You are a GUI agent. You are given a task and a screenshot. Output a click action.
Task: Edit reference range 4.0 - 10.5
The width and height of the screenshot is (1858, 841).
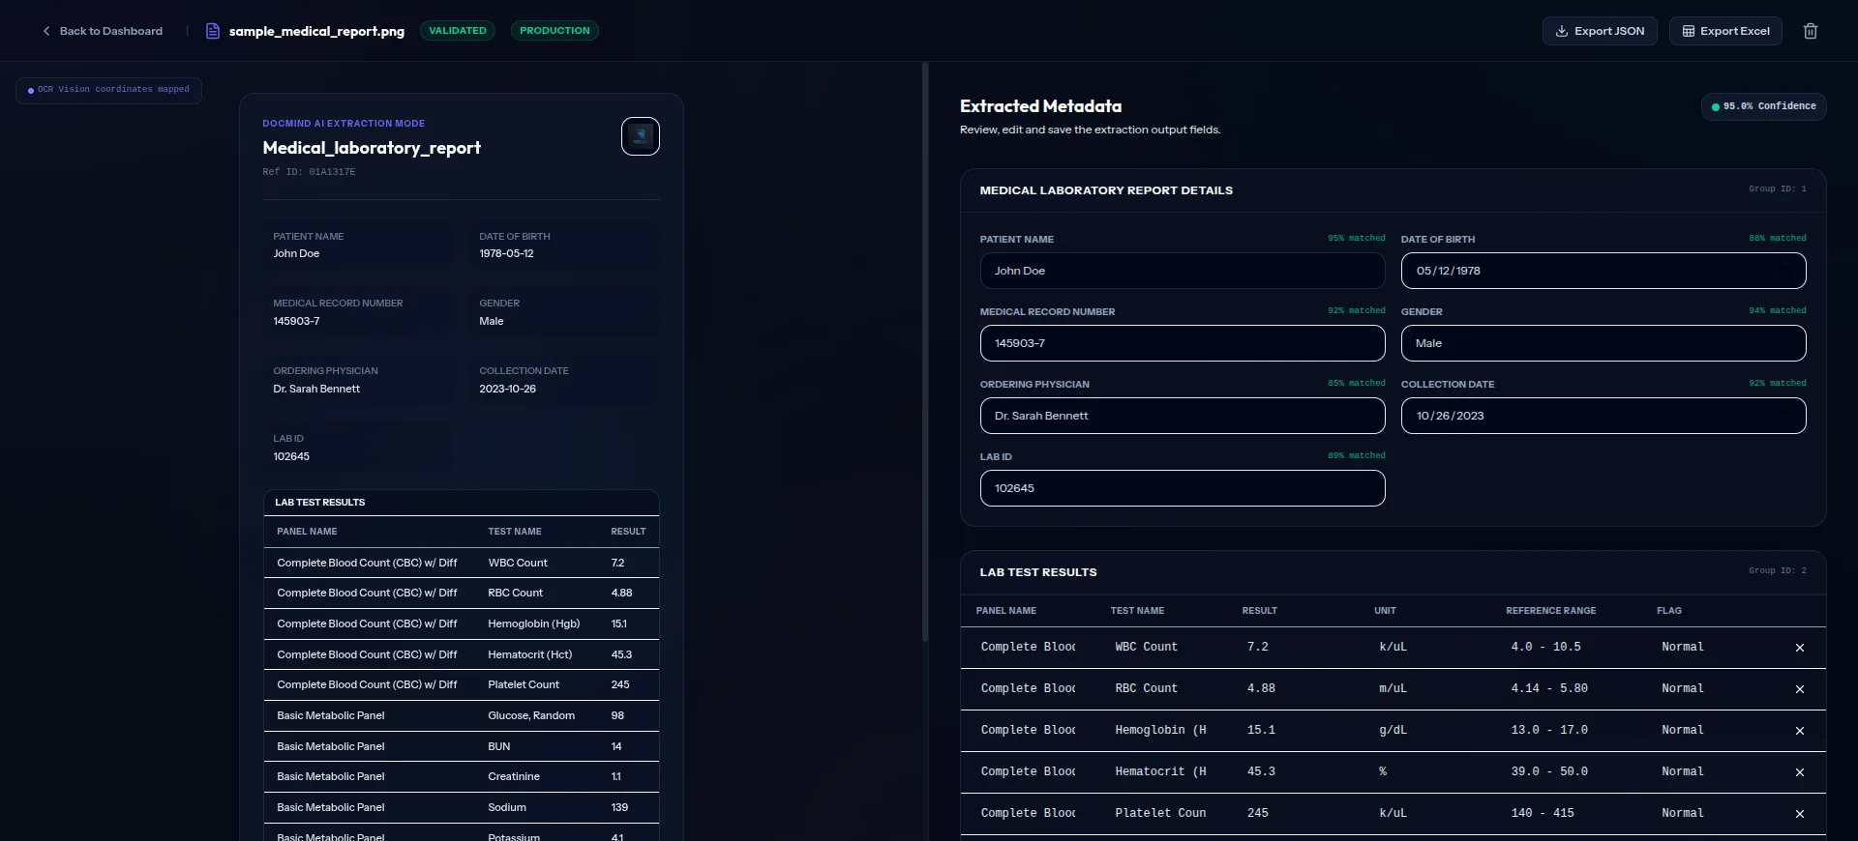click(1564, 647)
